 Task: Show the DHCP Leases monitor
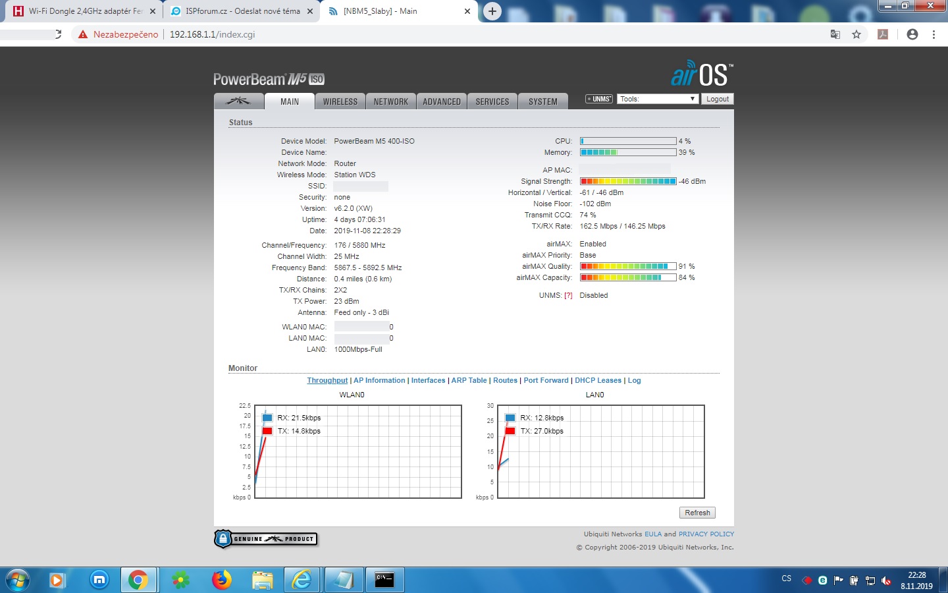pos(598,380)
